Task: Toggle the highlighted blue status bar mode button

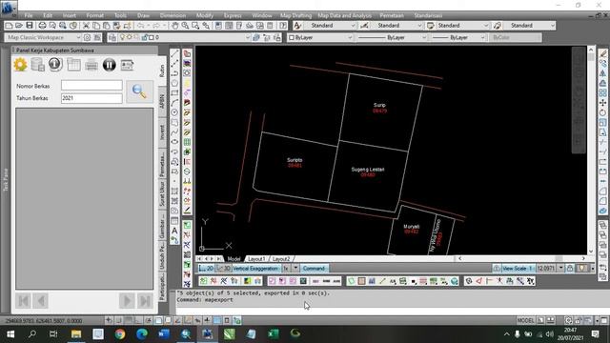Action: 217,321
